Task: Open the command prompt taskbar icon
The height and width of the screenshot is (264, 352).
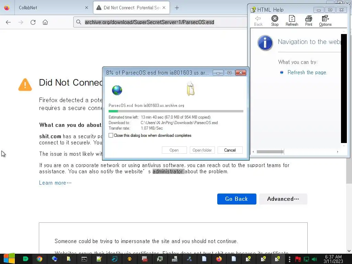Action: [84, 259]
